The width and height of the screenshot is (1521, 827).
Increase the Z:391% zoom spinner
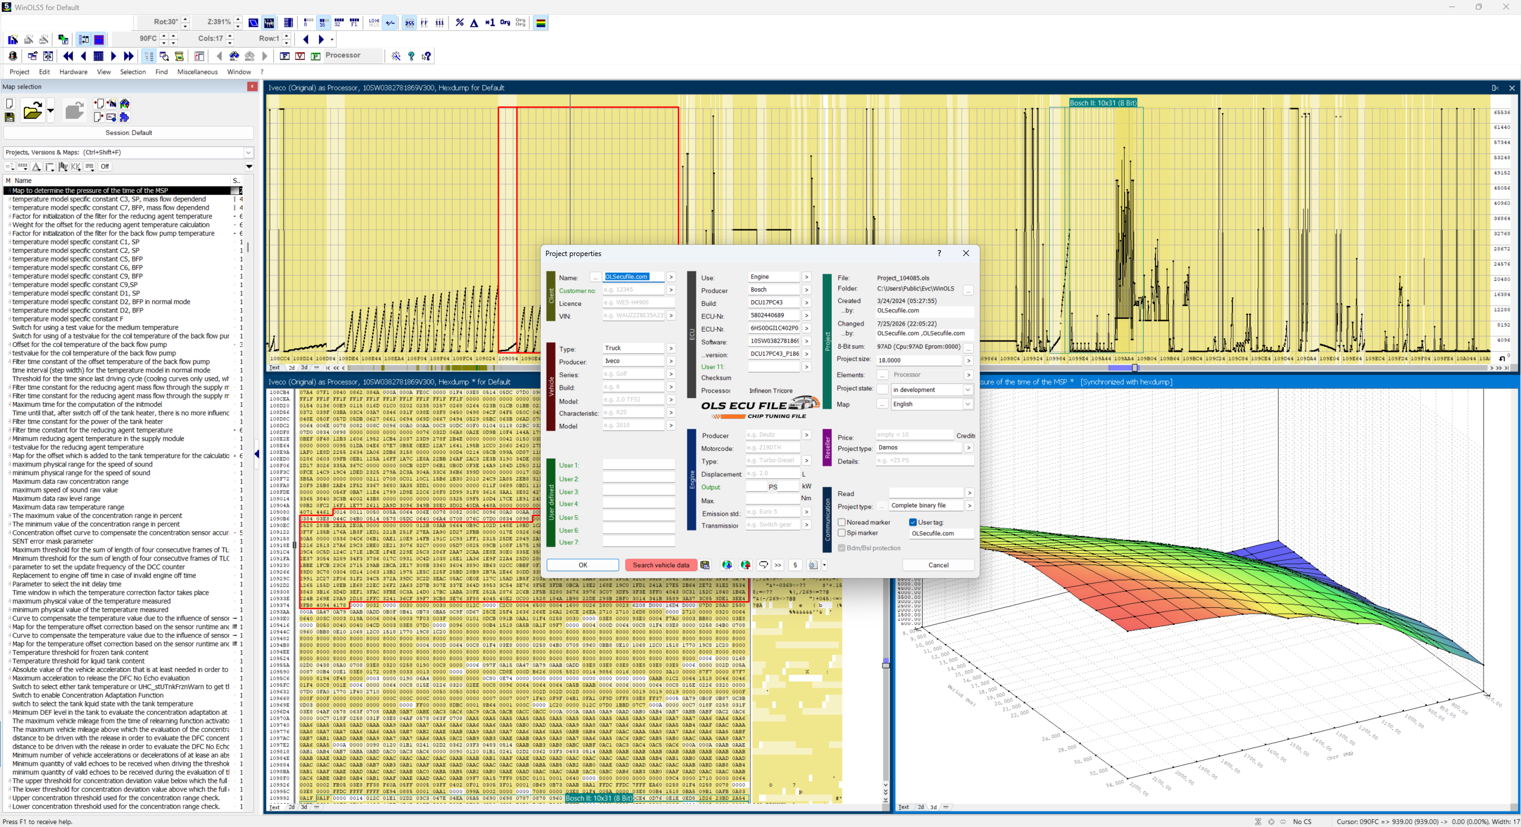(238, 19)
